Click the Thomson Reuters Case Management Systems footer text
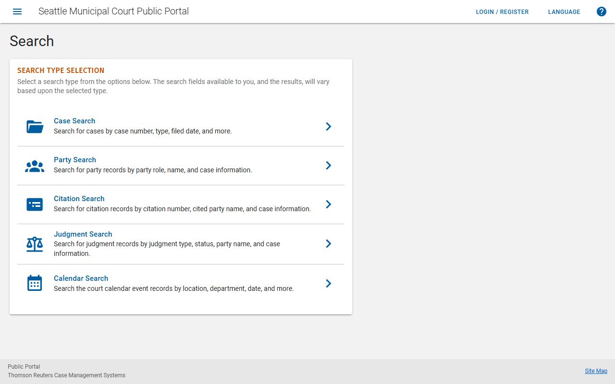Screen dimensions: 615x384 [x=66, y=375]
